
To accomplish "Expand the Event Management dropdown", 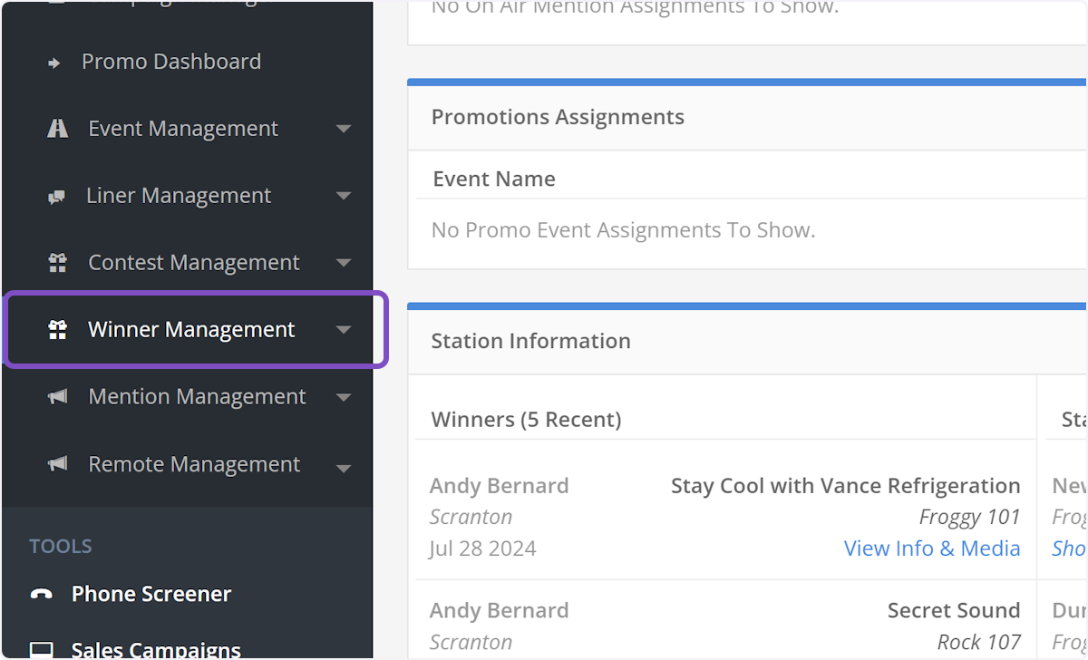I will coord(344,128).
